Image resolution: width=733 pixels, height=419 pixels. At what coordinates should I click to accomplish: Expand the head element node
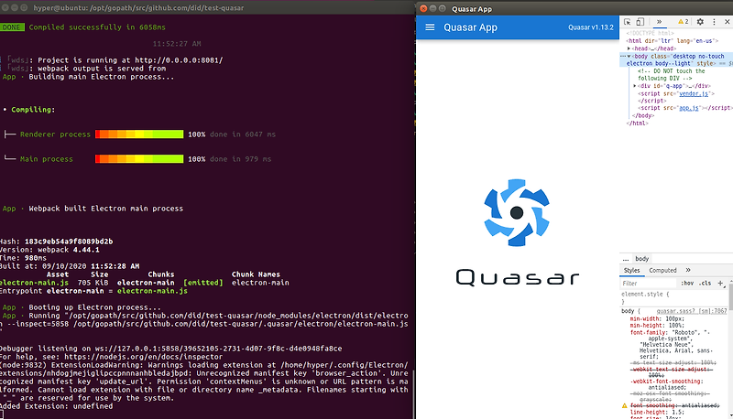[x=629, y=48]
